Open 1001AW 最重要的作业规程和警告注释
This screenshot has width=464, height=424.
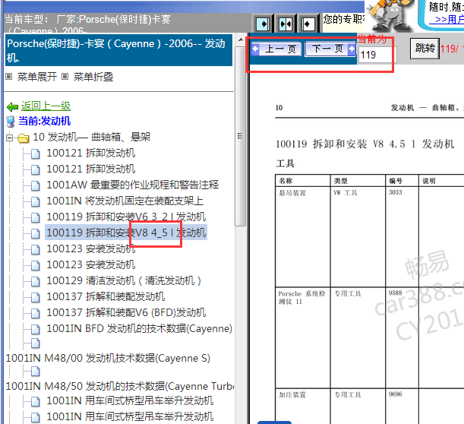coord(133,185)
